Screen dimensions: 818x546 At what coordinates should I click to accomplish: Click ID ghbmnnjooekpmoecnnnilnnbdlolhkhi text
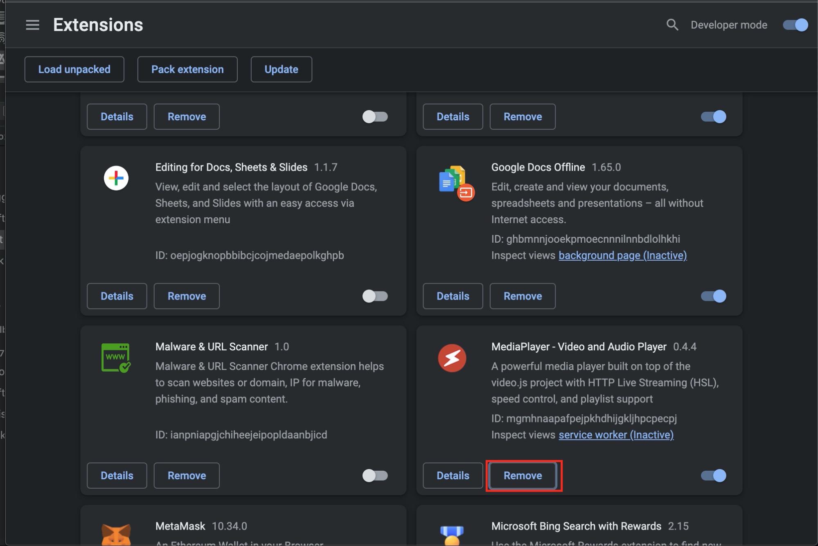[x=586, y=239]
